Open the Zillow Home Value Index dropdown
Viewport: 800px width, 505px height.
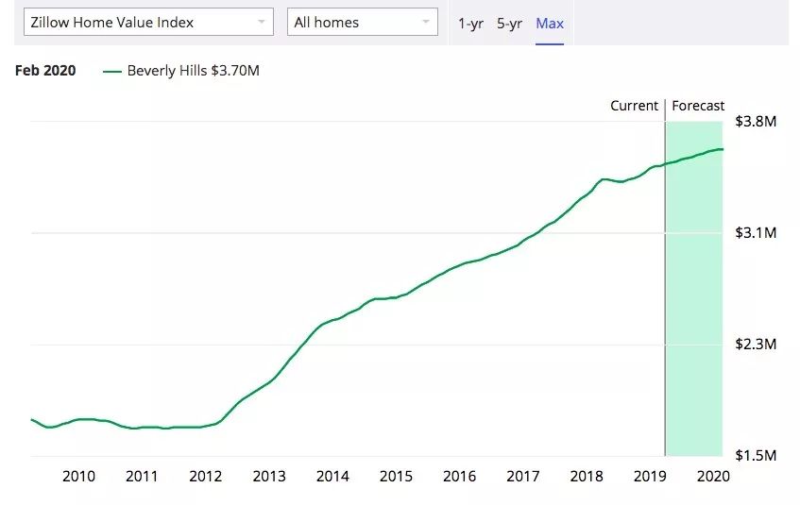(142, 22)
